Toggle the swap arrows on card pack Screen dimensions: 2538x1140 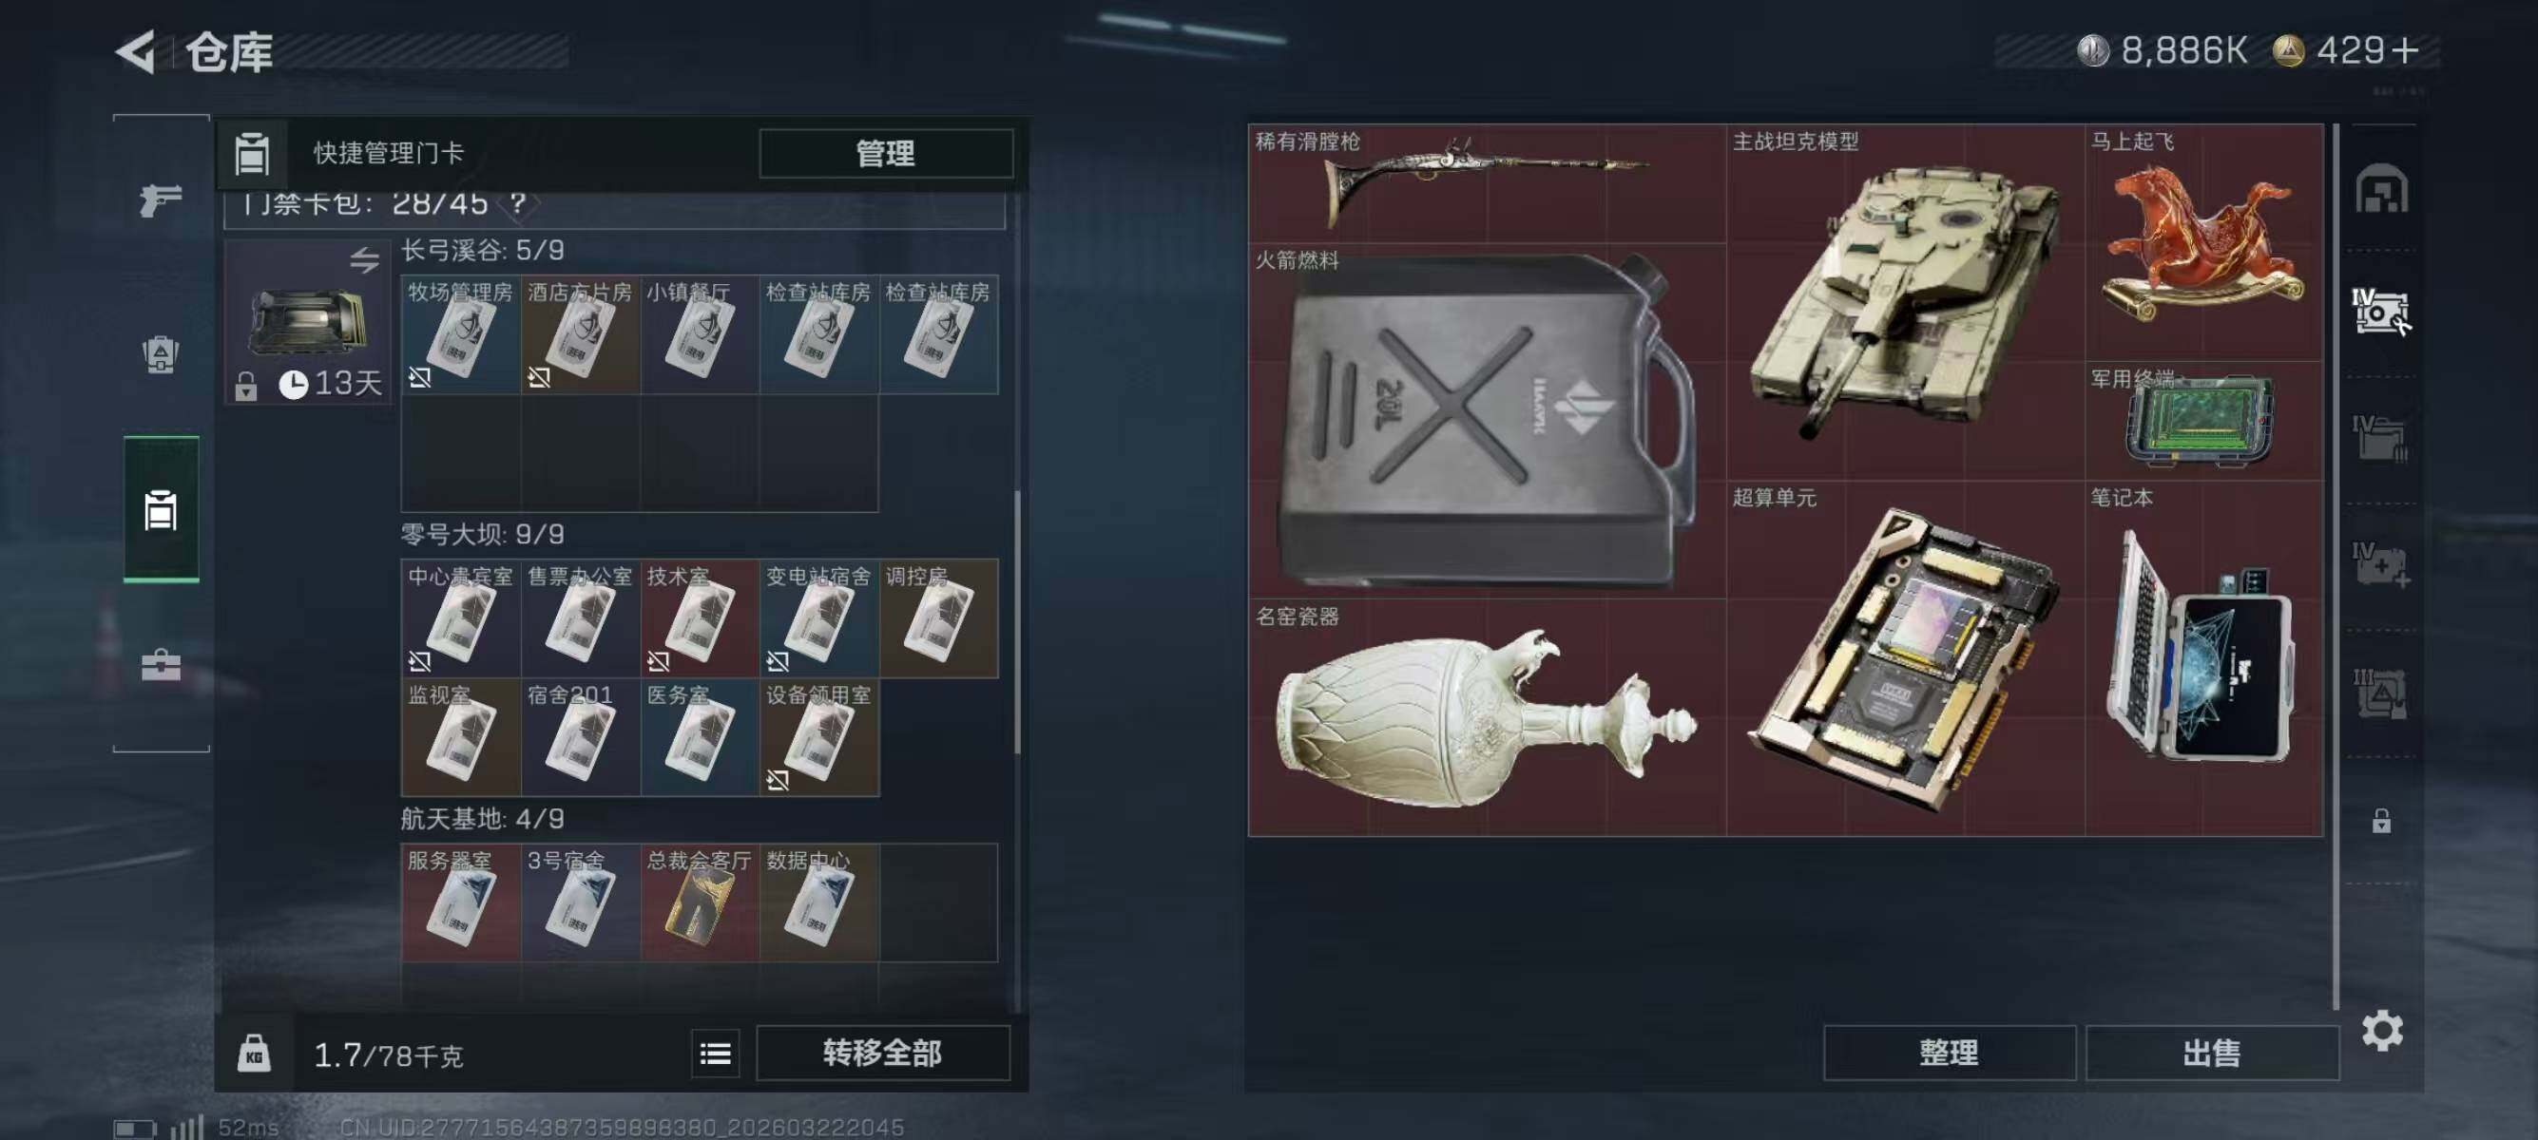(x=365, y=260)
